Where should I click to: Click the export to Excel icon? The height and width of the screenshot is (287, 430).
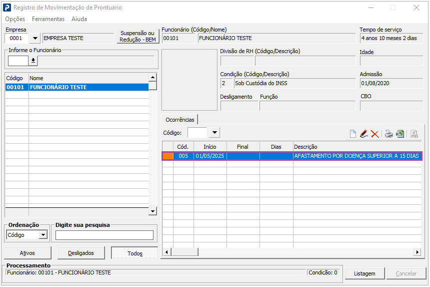pyautogui.click(x=400, y=134)
